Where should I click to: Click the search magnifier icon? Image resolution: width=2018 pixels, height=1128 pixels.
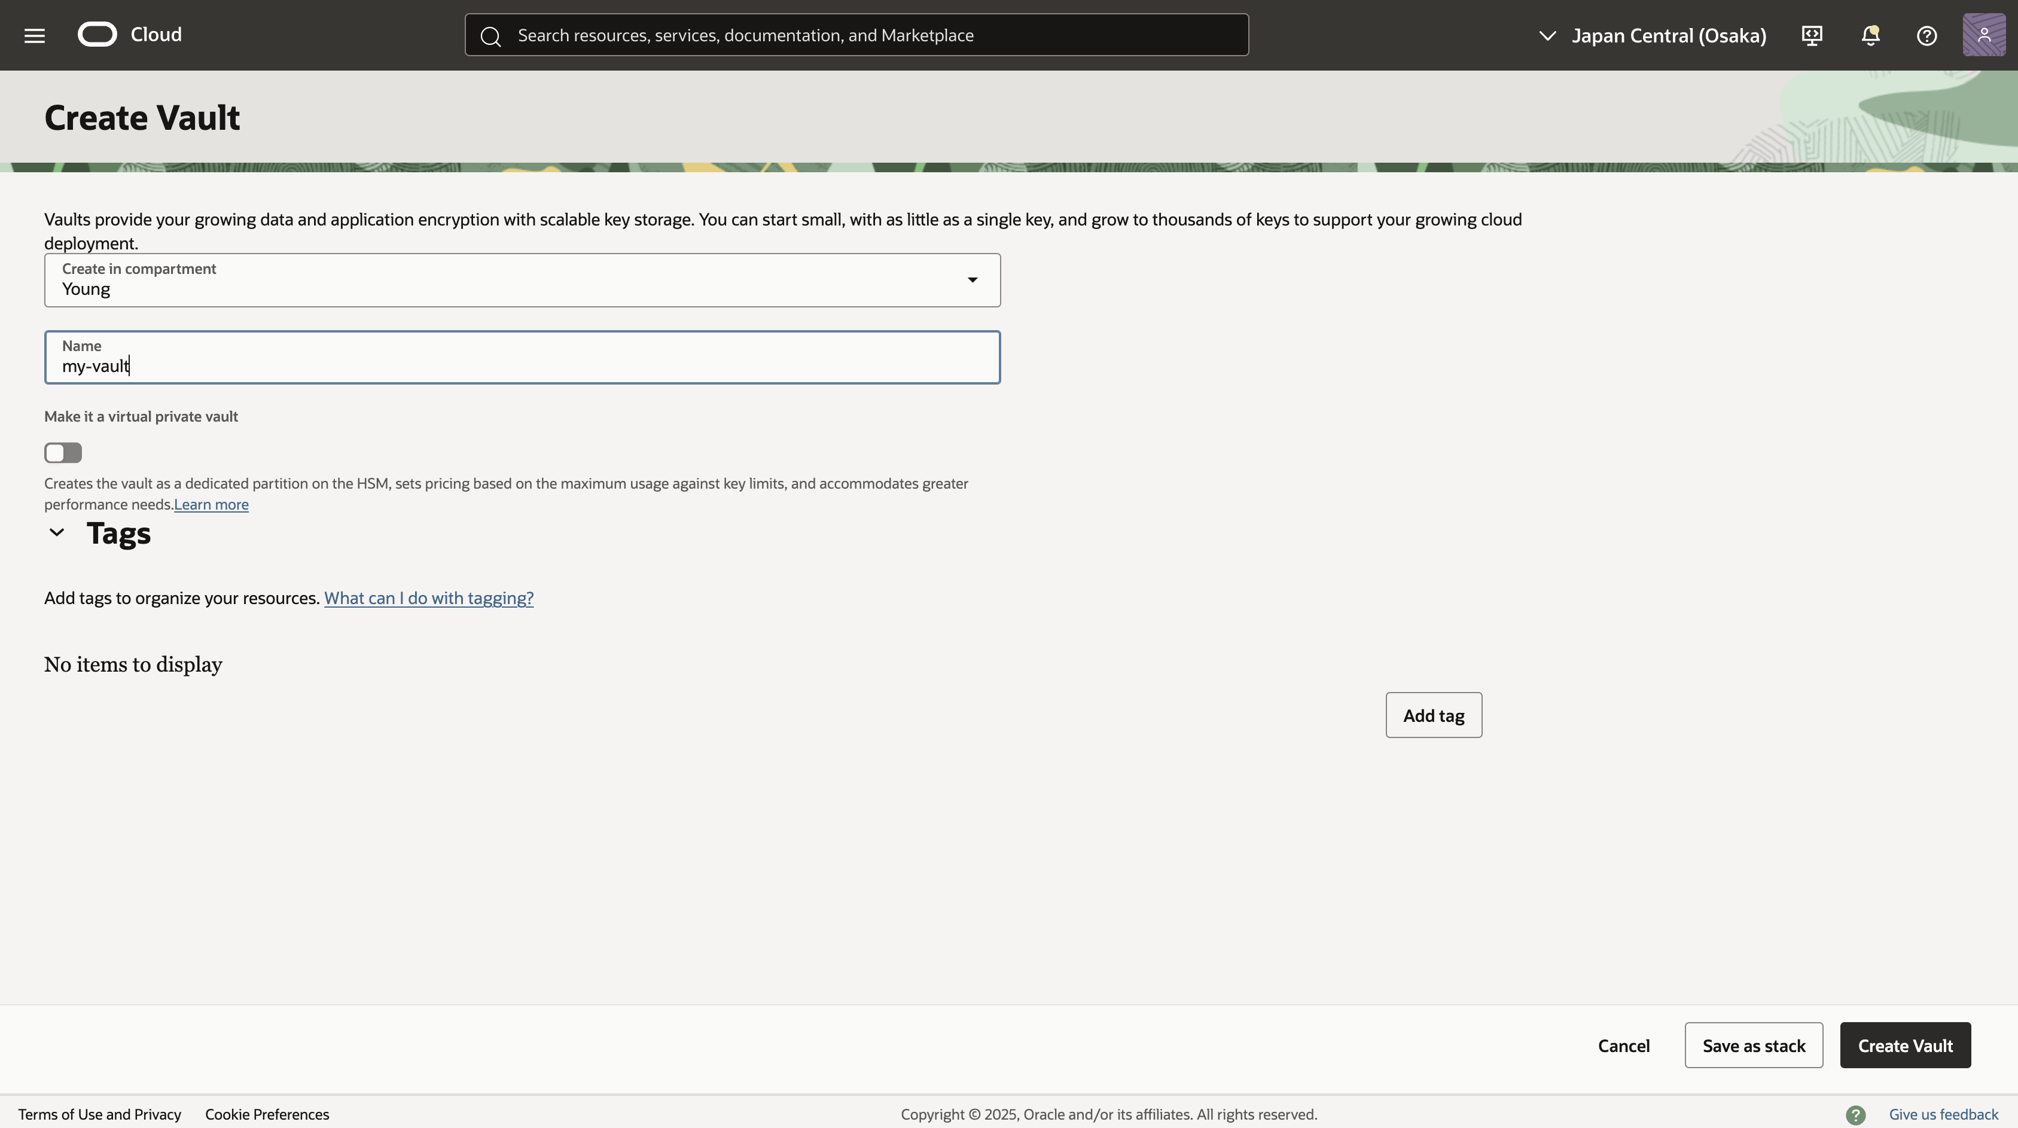(490, 36)
